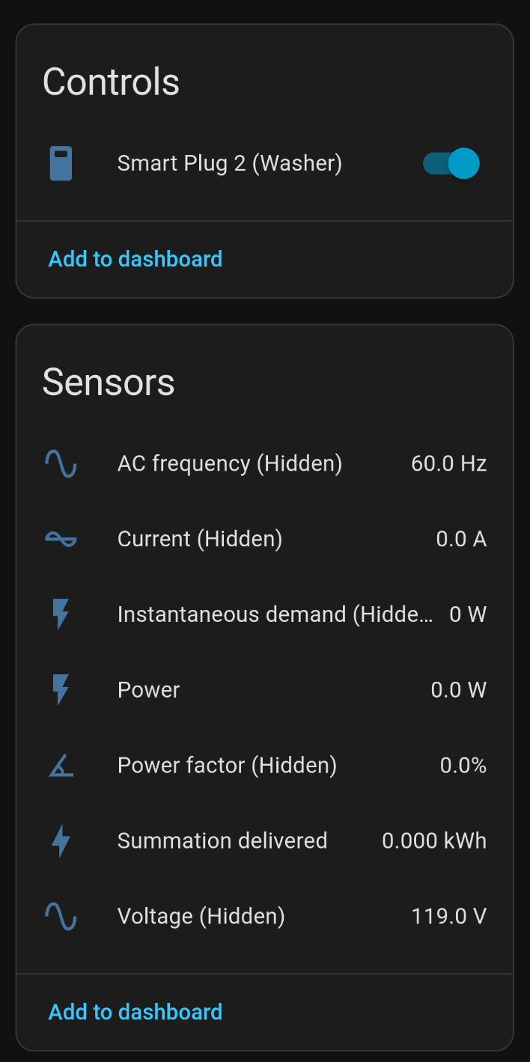The height and width of the screenshot is (1062, 530).
Task: Click the 0.000 kWh energy value
Action: click(x=434, y=840)
